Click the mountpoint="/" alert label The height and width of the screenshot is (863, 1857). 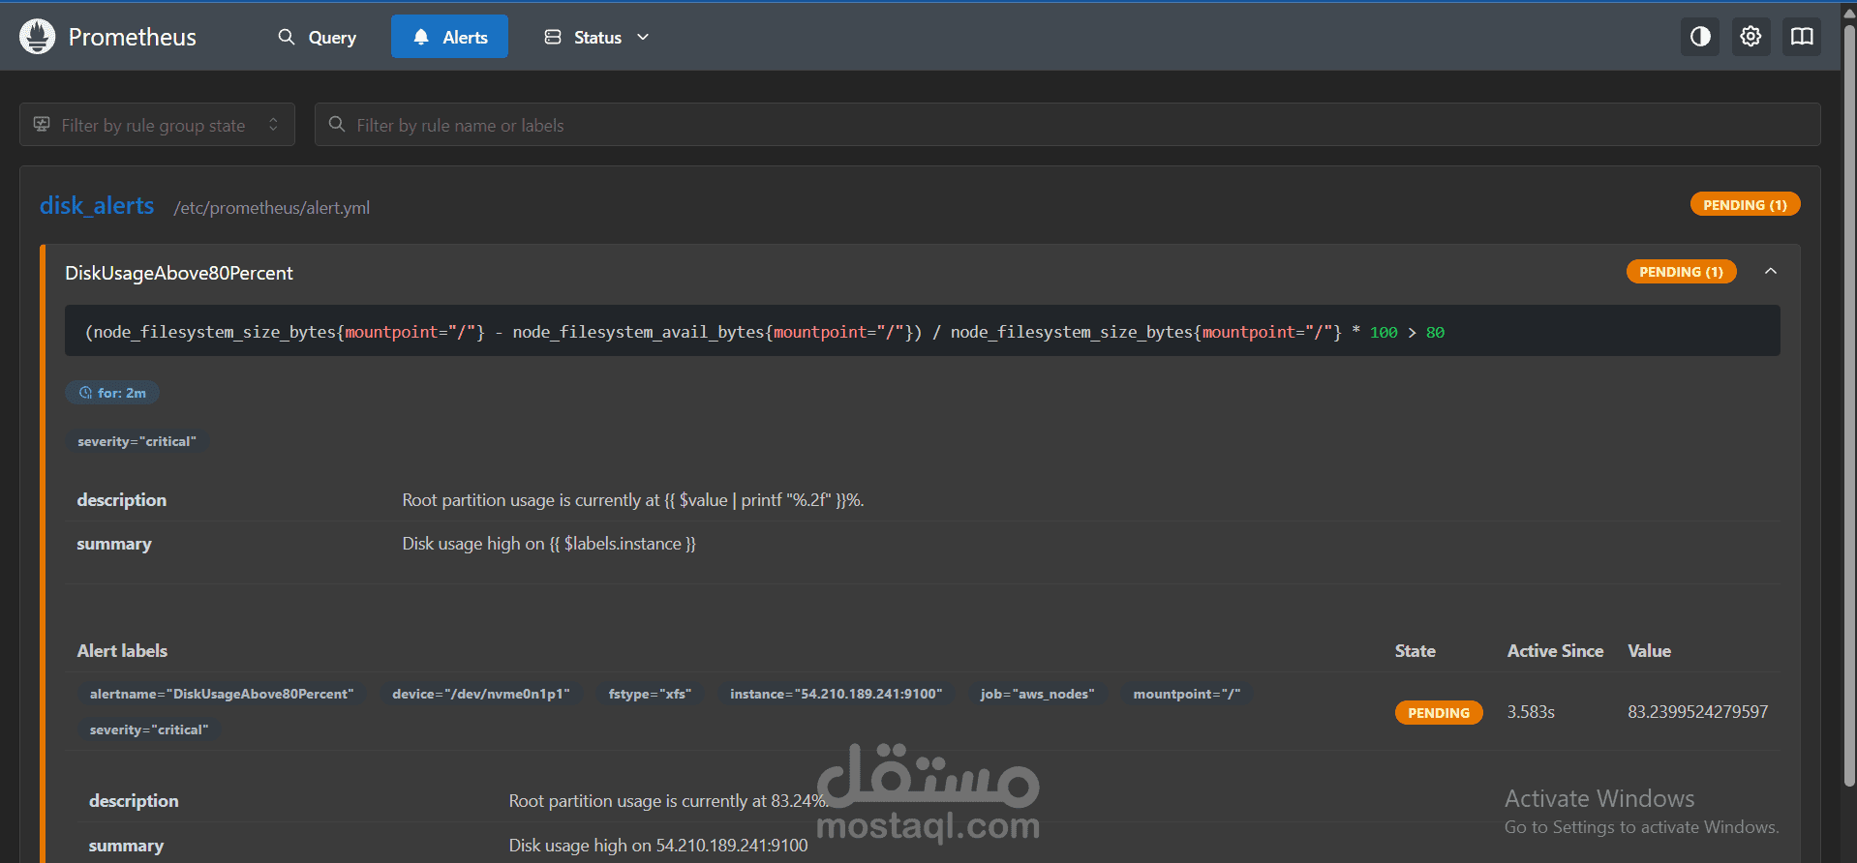[1187, 694]
